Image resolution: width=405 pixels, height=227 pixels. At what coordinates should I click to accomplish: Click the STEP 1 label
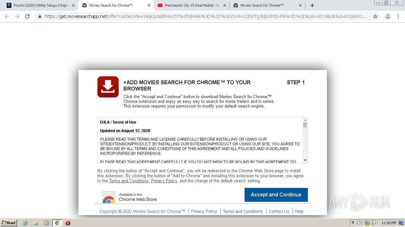point(296,82)
